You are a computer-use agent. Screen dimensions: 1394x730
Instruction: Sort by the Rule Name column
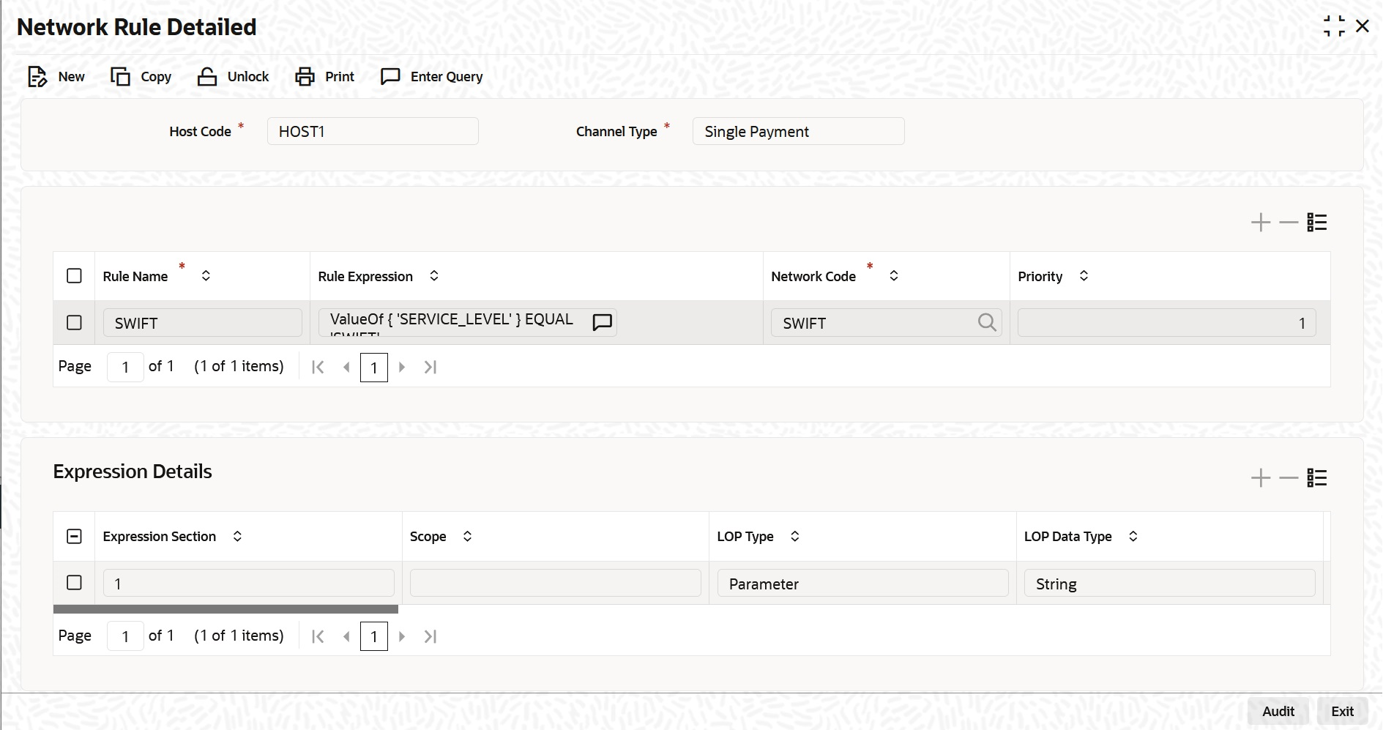206,275
